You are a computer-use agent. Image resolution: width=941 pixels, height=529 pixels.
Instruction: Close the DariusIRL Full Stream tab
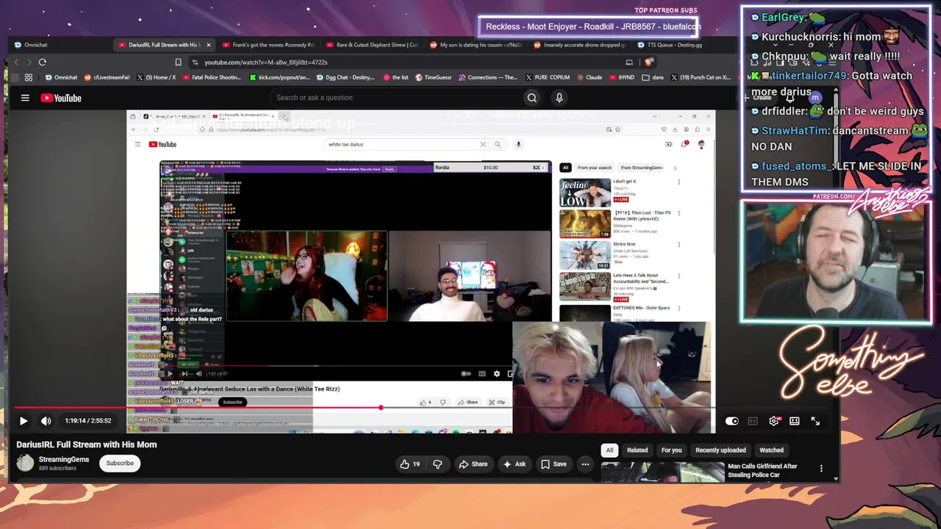tap(209, 45)
